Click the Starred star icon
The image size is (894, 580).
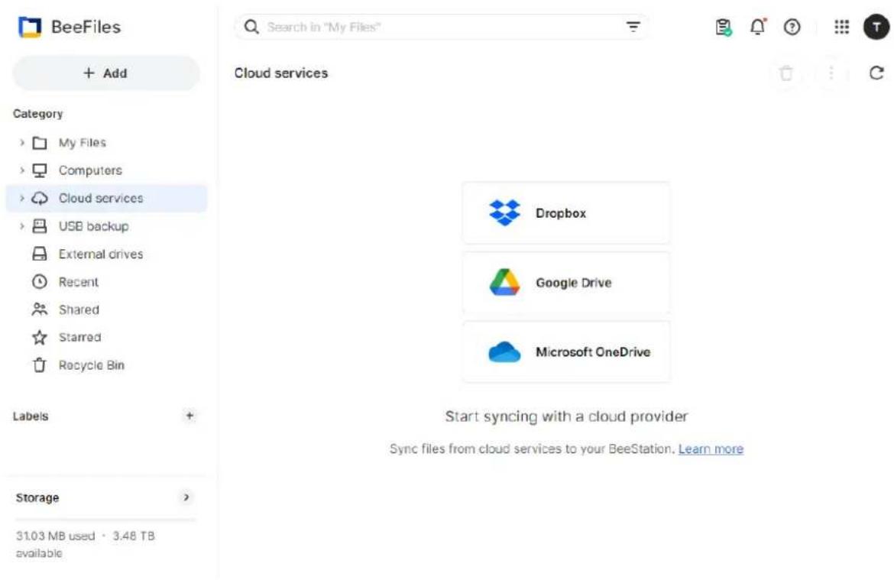39,338
